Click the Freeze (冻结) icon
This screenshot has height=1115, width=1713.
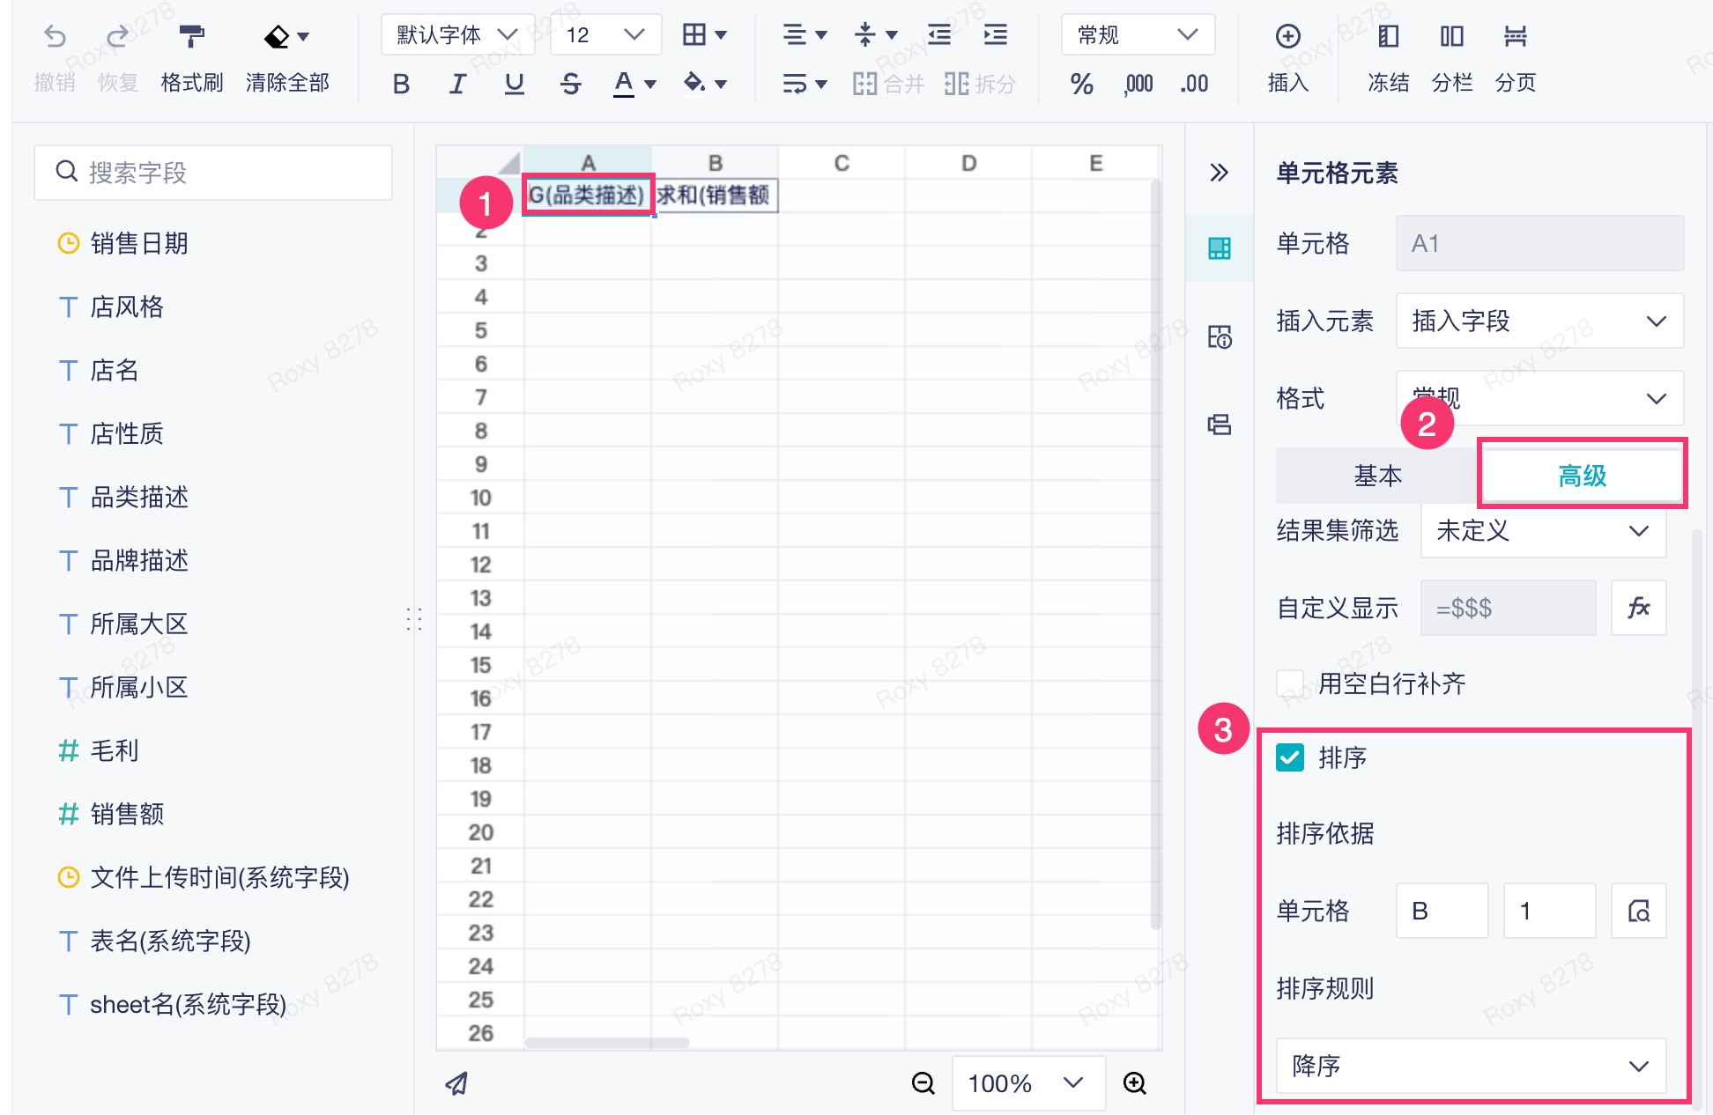[x=1388, y=36]
